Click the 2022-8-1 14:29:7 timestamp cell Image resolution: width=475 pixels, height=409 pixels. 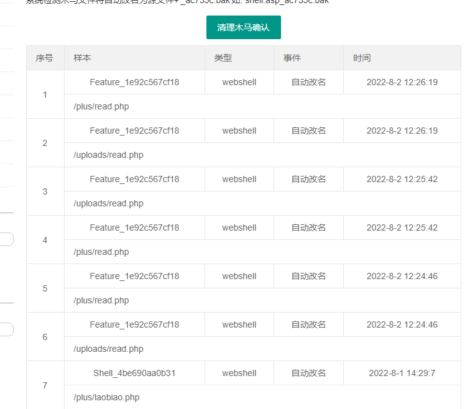coord(402,373)
